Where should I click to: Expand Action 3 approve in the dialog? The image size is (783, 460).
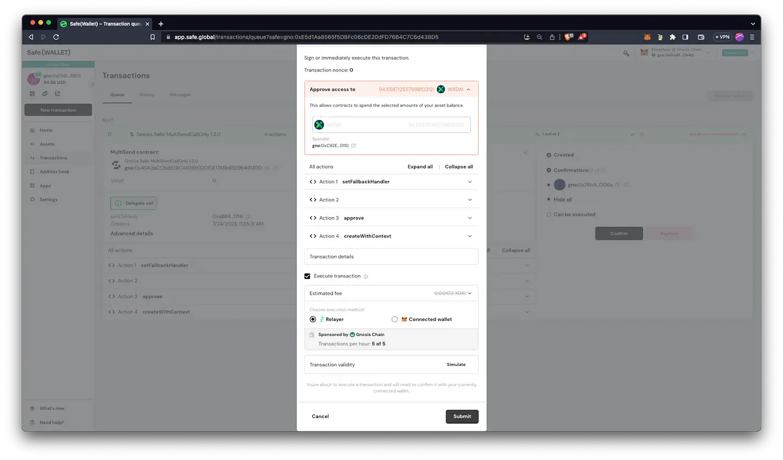(391, 218)
